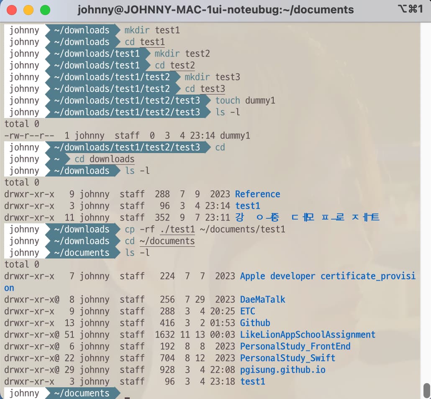
Task: Minimize the terminal with yellow button
Action: point(28,10)
